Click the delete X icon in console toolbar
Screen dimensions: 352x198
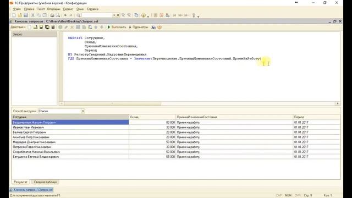point(72,27)
